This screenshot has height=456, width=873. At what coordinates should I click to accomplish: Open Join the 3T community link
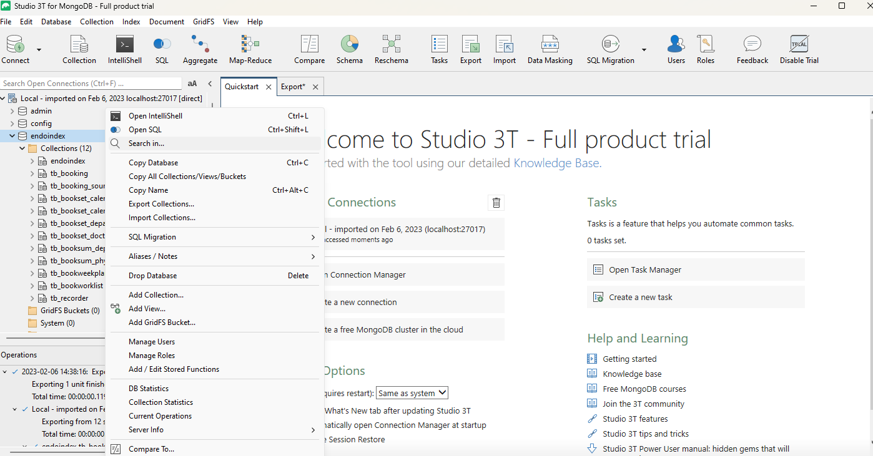click(x=643, y=404)
